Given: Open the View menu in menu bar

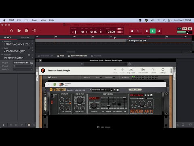Looking at the screenshot, I should tap(43, 20).
